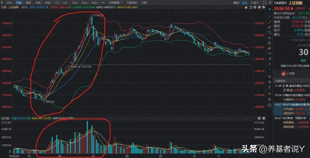Select the trend line drawing tool

coord(269,17)
